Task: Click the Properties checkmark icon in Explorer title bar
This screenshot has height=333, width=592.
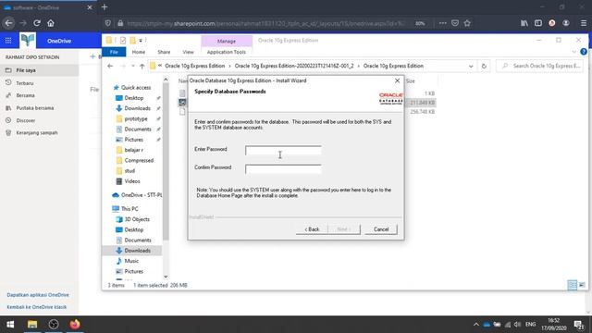Action: 123,41
